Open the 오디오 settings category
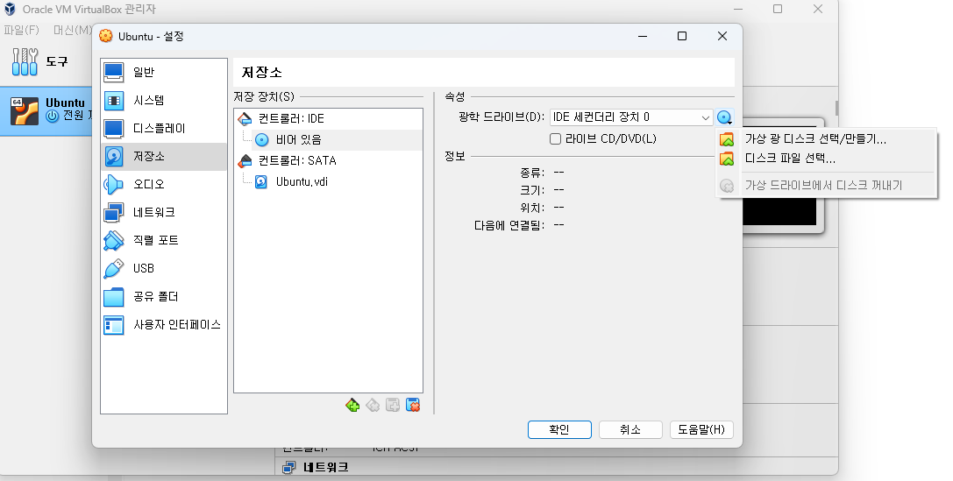Image resolution: width=953 pixels, height=481 pixels. point(163,184)
